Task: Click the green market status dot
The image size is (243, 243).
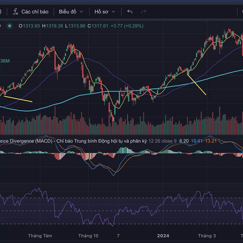Action: click(10, 26)
